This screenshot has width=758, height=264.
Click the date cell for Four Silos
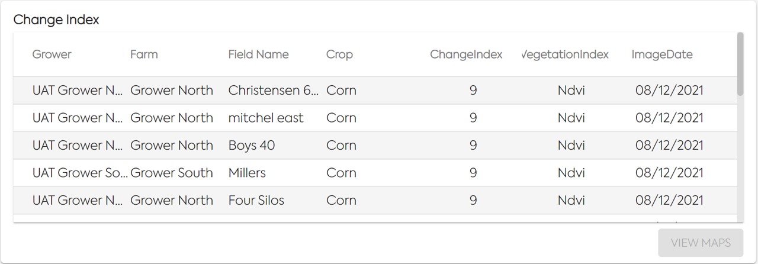point(669,200)
